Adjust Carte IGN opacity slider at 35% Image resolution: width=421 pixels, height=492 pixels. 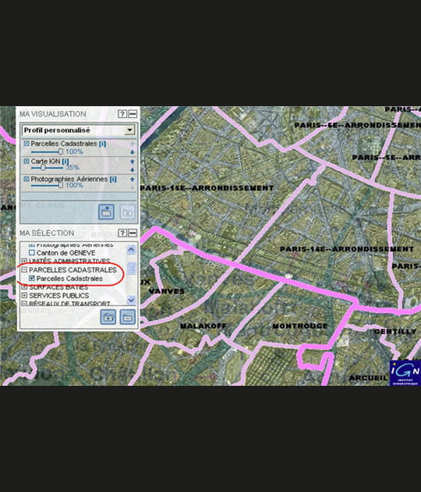pos(43,168)
